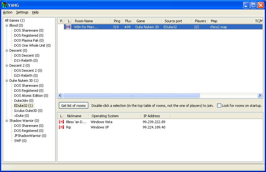Select D2X-Rebirth (0)

click(x=26, y=76)
